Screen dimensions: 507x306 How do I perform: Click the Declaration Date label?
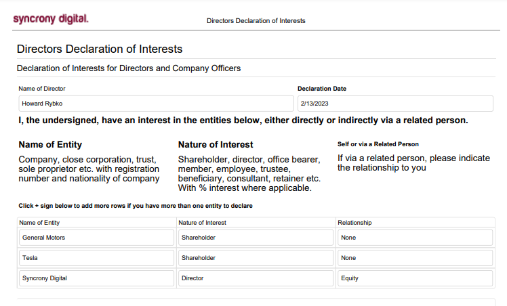click(x=322, y=89)
